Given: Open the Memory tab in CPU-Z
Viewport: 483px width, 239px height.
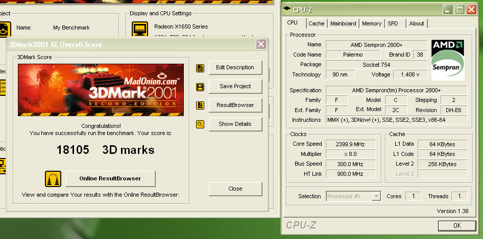Looking at the screenshot, I should [x=372, y=23].
